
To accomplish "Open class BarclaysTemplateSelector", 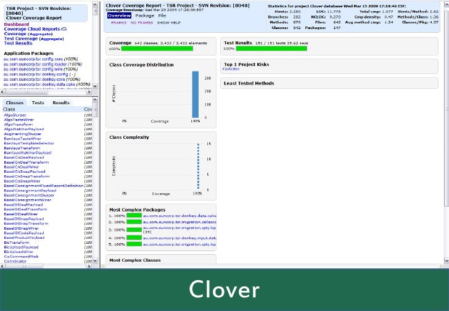I will tap(29, 143).
